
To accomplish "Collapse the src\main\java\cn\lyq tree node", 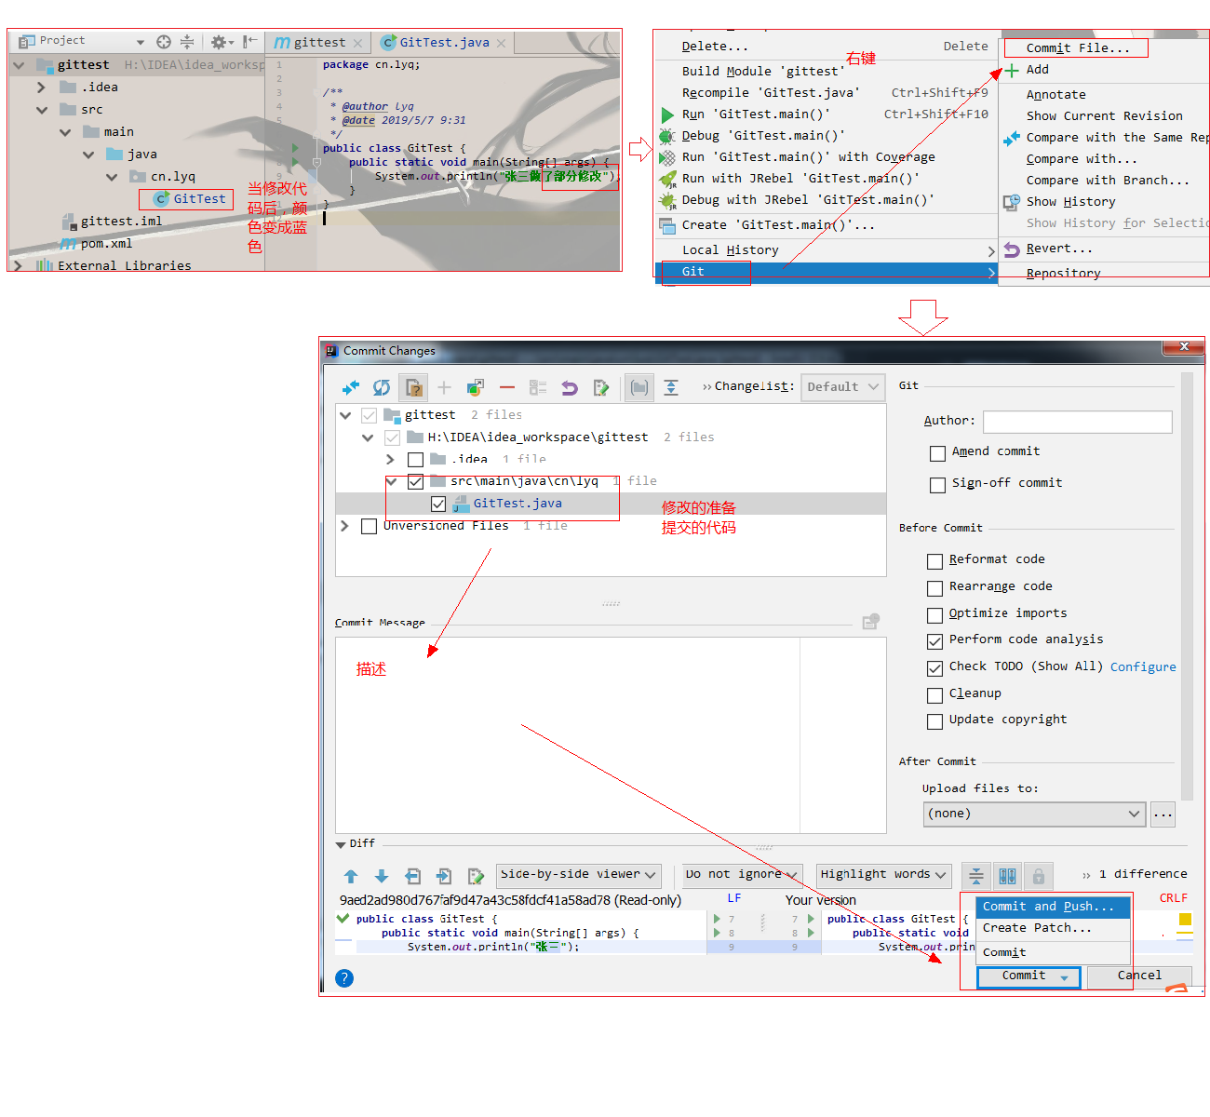I will pos(391,481).
